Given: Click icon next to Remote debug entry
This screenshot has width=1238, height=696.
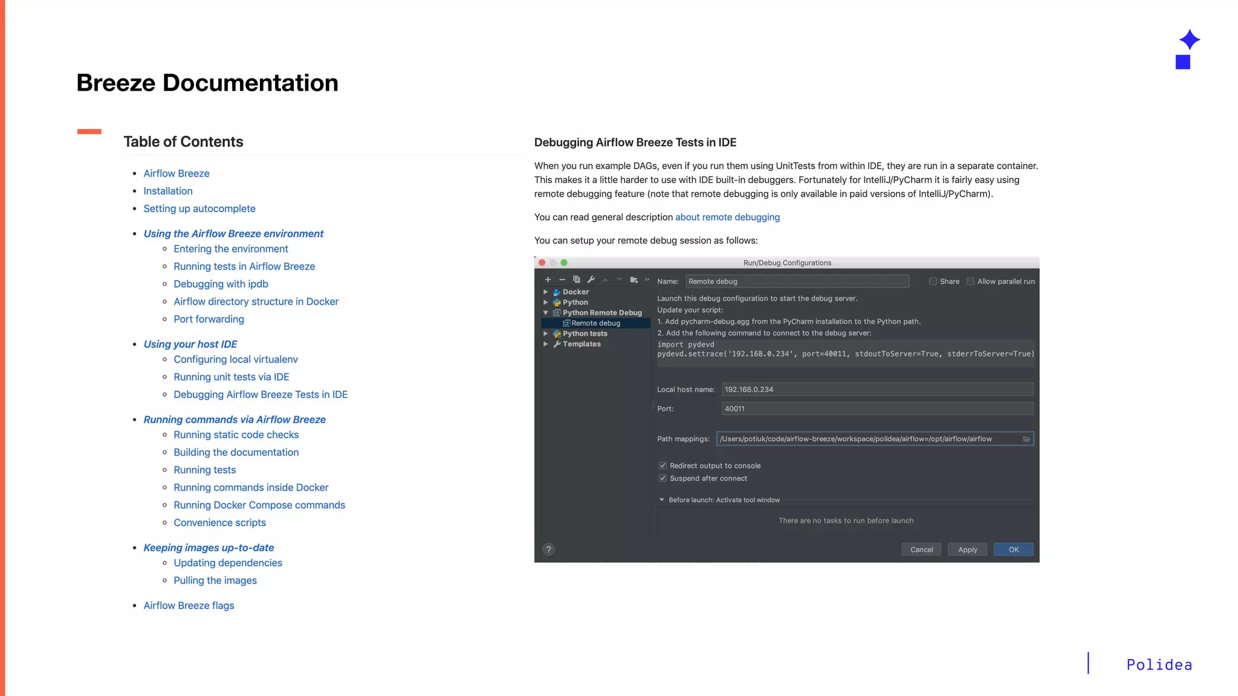Looking at the screenshot, I should click(566, 323).
